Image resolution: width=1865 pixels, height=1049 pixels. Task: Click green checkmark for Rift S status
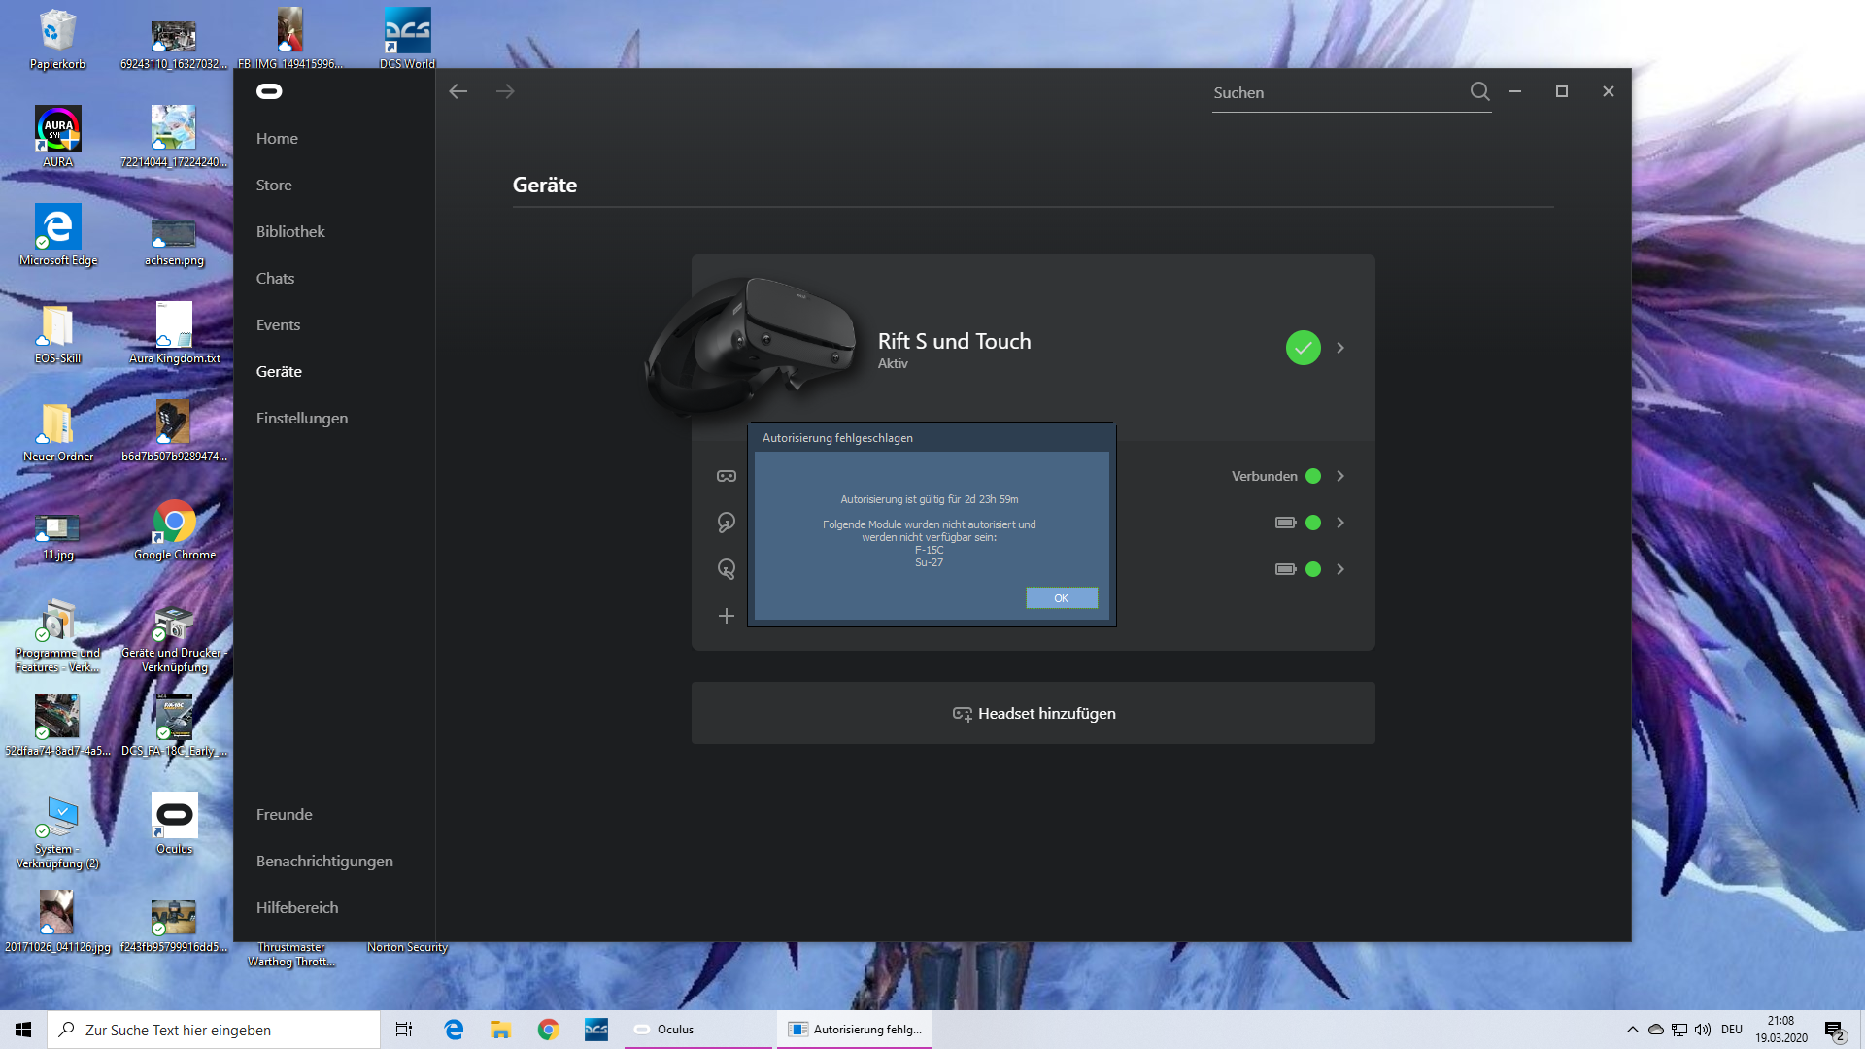click(1303, 348)
